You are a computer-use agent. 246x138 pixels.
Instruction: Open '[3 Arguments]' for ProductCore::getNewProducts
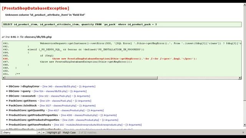(133, 125)
